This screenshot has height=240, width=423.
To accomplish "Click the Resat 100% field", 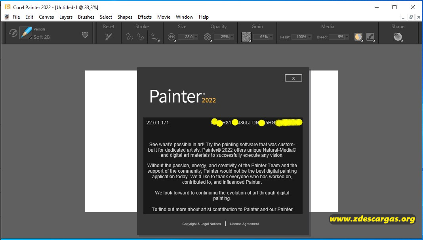I will [299, 37].
